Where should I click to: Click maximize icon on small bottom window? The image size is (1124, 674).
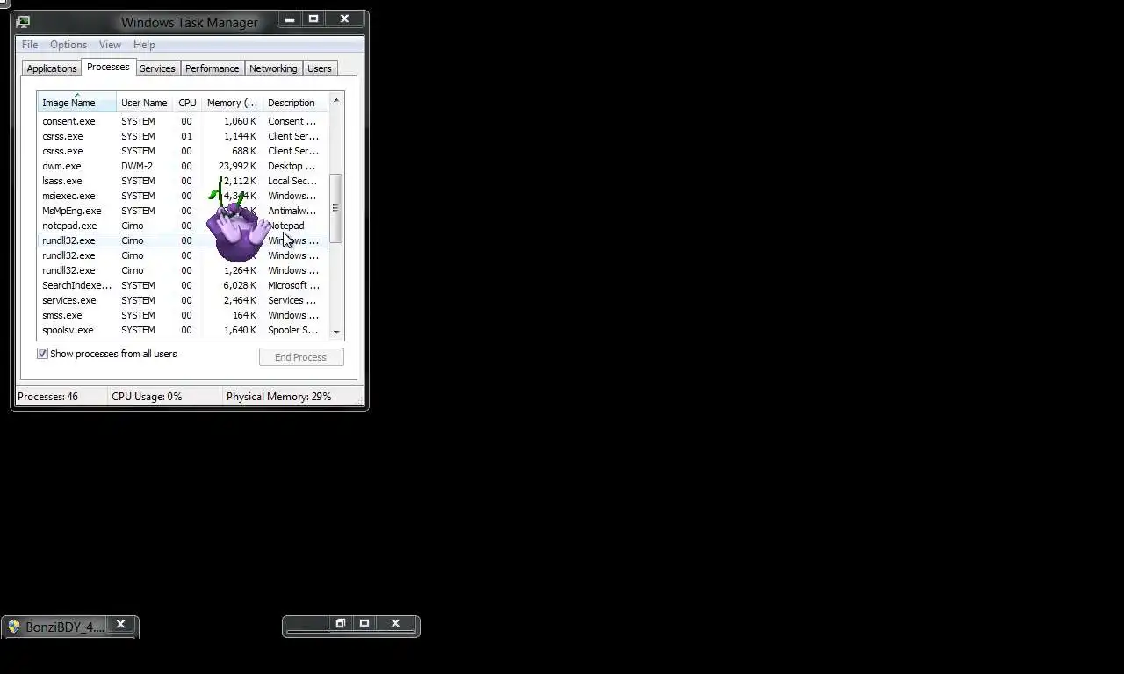coord(364,624)
